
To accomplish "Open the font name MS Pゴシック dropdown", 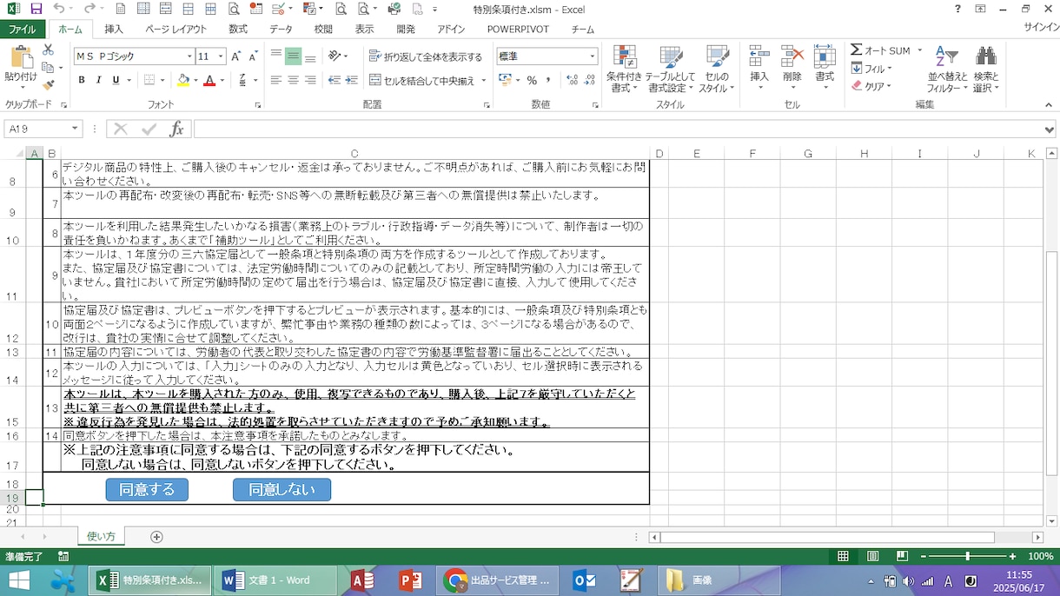I will click(x=189, y=56).
